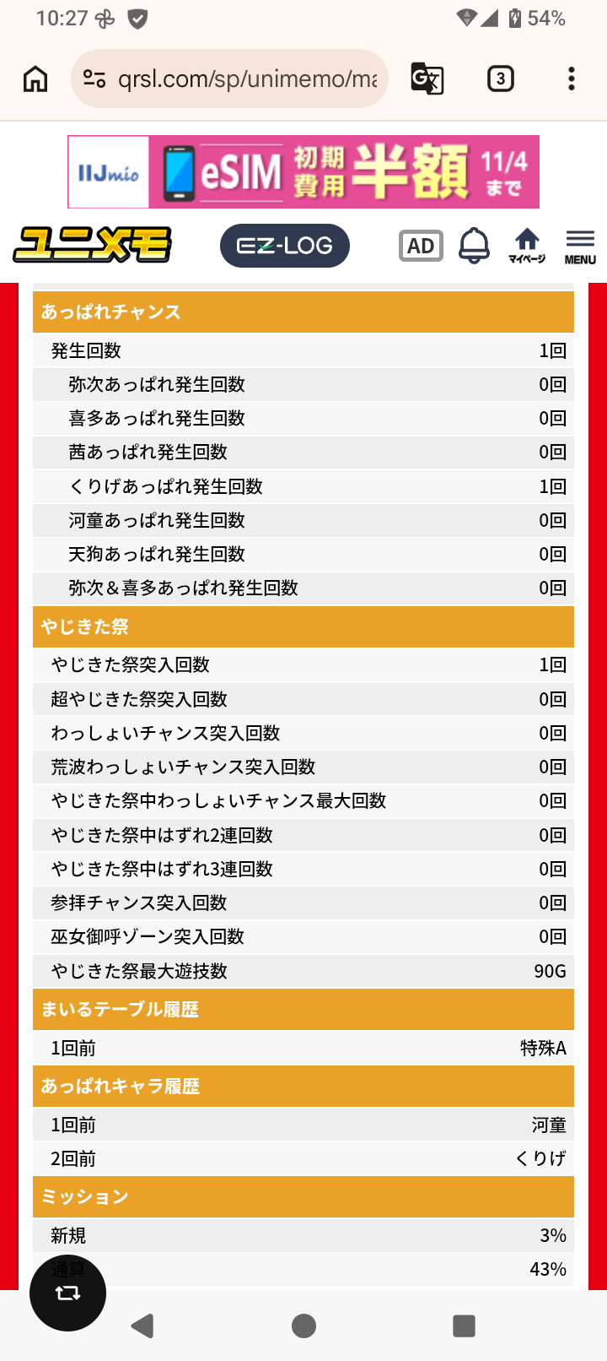Tap the Chrome home icon
607x1361 pixels.
point(35,79)
